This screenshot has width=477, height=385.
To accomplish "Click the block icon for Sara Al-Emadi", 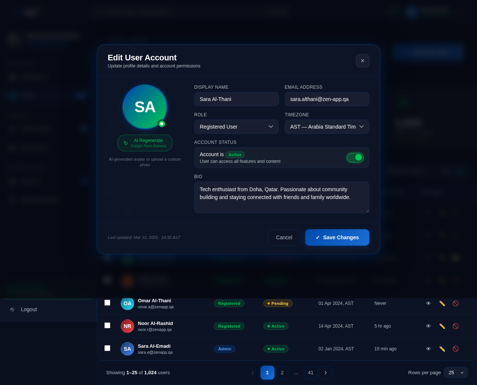I will click(455, 348).
